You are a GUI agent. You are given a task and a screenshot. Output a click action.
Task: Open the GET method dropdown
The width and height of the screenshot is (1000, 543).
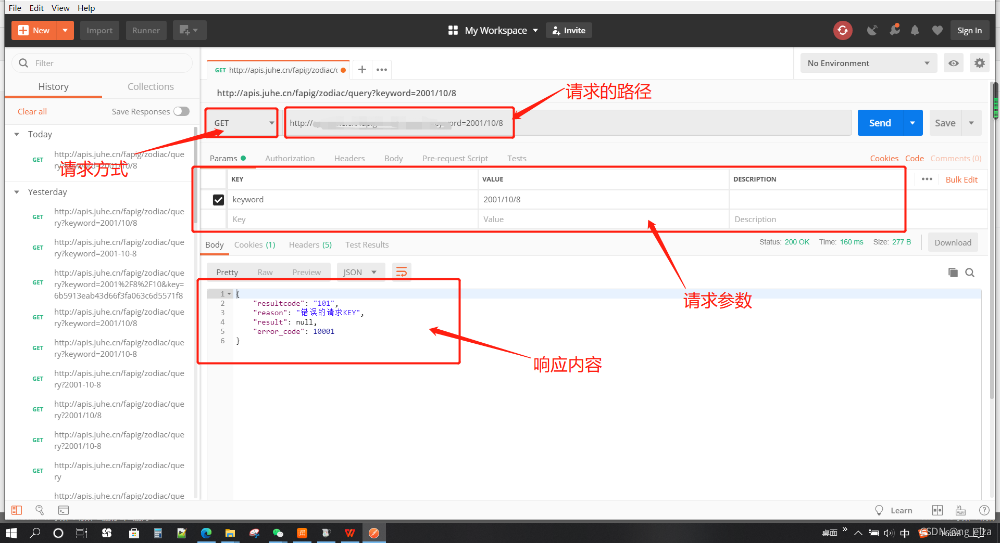coord(243,123)
